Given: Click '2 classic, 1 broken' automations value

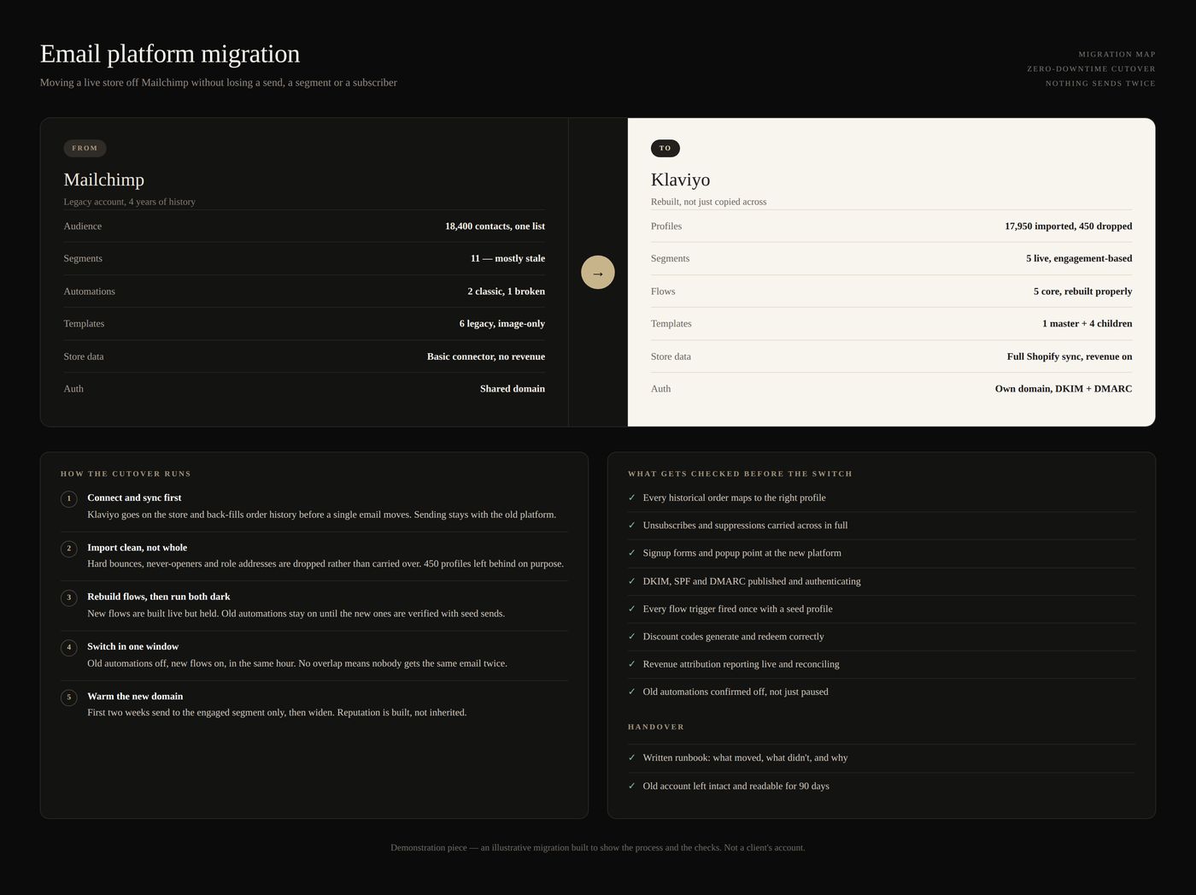Looking at the screenshot, I should click(506, 291).
